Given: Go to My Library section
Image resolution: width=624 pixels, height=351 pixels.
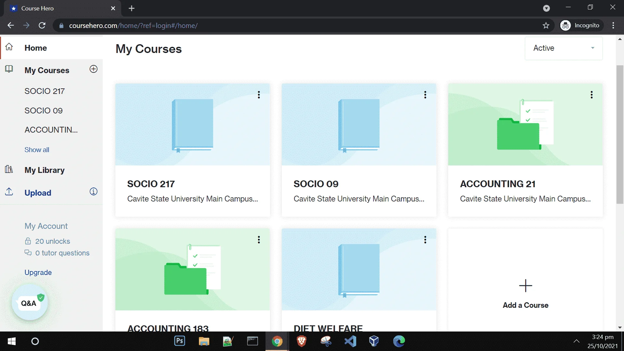Looking at the screenshot, I should click(x=45, y=170).
